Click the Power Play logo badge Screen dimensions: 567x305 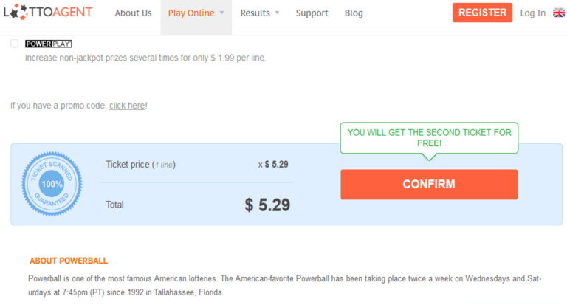pos(49,44)
